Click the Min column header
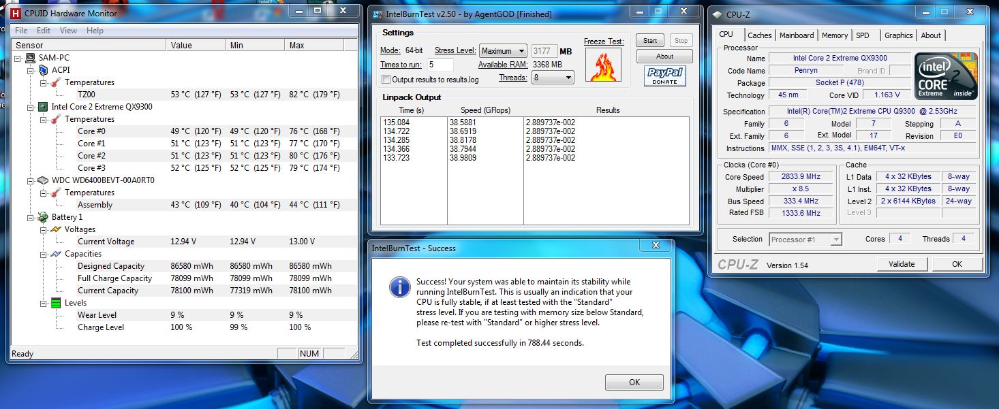Viewport: 999px width, 409px height. pos(256,45)
